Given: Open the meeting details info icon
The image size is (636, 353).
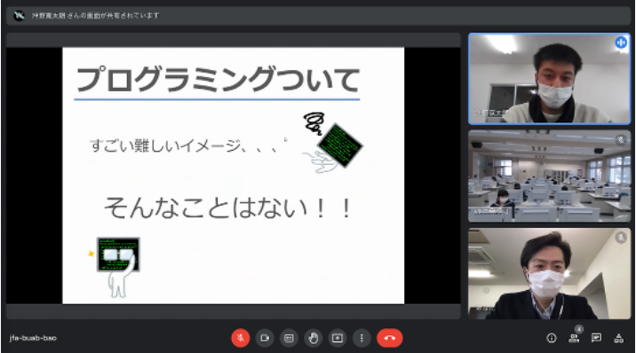Looking at the screenshot, I should point(552,338).
